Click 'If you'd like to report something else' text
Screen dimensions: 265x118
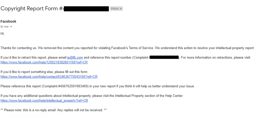point(44,72)
